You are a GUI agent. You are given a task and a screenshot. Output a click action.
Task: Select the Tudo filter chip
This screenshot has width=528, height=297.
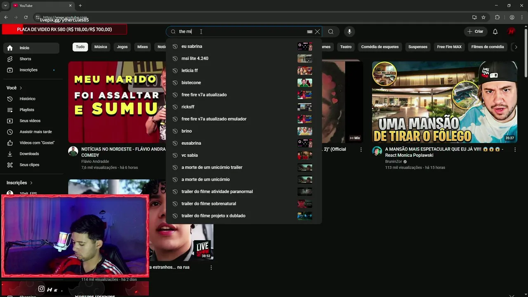coord(80,47)
